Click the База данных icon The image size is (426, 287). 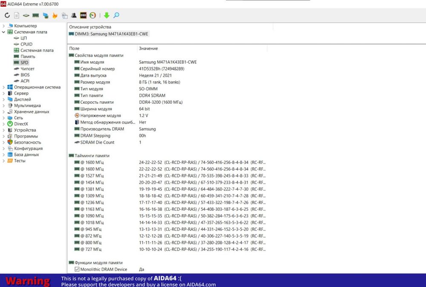click(10, 154)
